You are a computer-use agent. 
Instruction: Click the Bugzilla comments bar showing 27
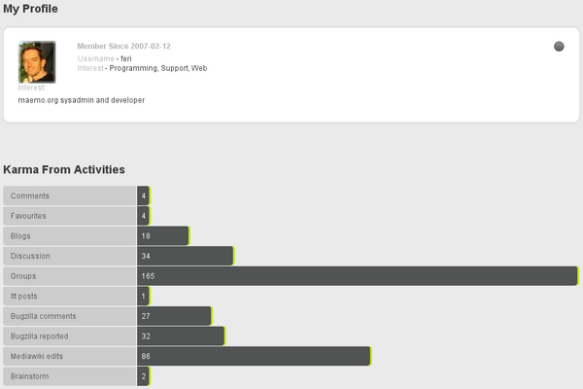(174, 316)
